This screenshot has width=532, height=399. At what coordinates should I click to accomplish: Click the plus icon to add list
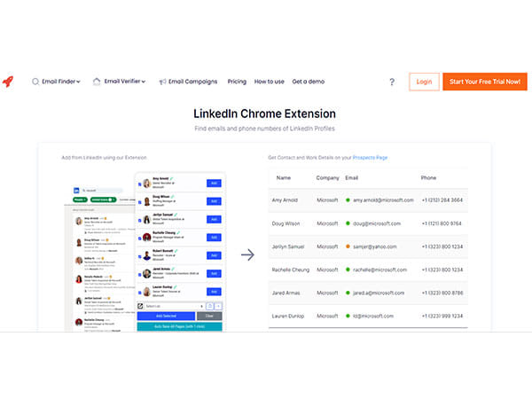point(218,307)
